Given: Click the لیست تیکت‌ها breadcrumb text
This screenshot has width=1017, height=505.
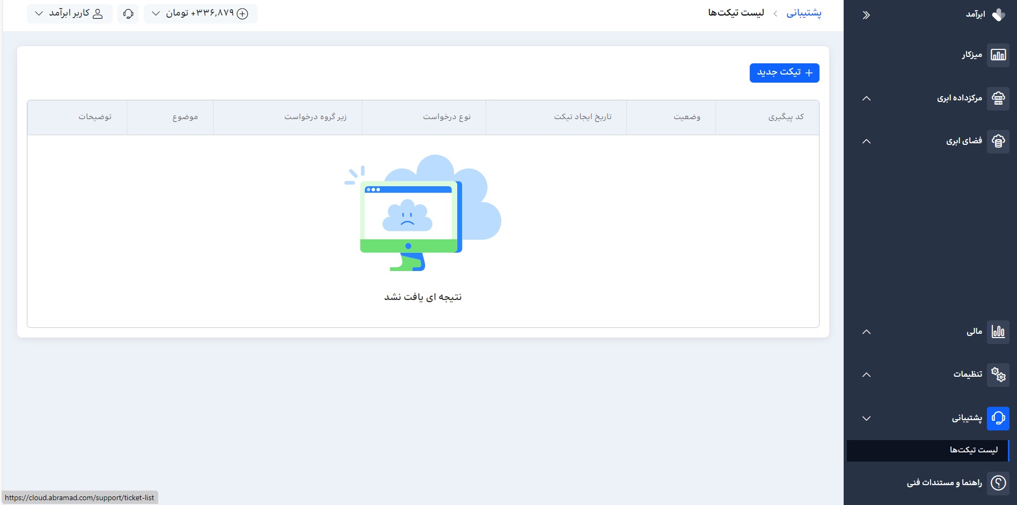Looking at the screenshot, I should tap(736, 13).
